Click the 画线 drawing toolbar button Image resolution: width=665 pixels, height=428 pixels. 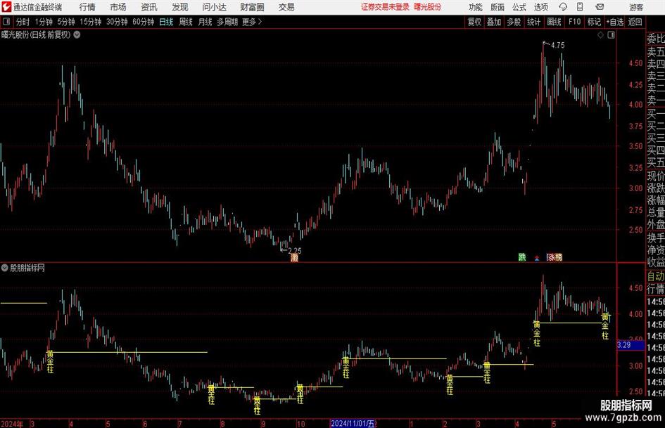click(x=554, y=22)
